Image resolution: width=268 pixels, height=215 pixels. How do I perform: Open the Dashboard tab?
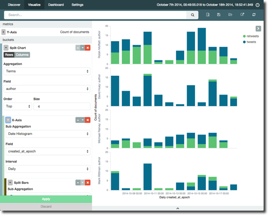click(x=56, y=5)
